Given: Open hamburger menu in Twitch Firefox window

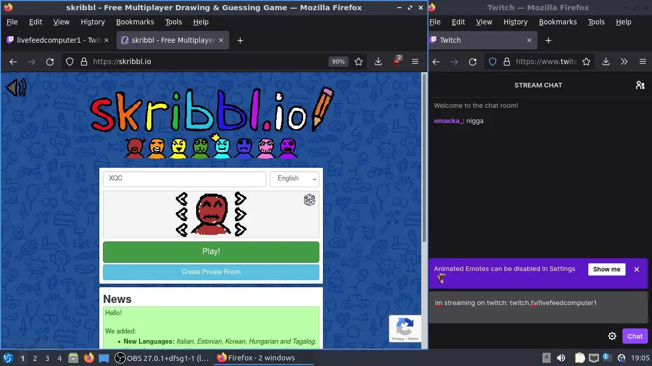Looking at the screenshot, I should point(643,62).
